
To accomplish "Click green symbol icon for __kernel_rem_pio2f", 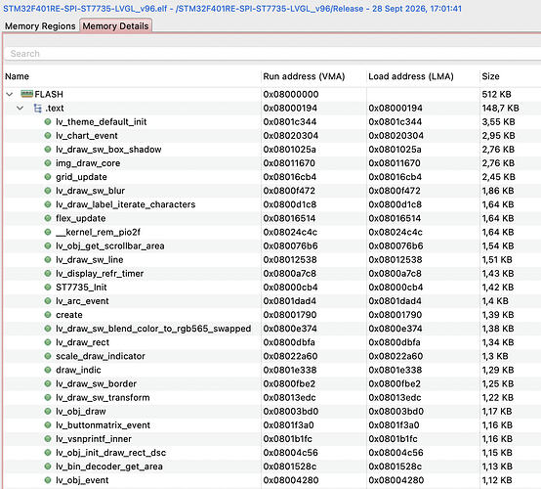I will pos(48,232).
